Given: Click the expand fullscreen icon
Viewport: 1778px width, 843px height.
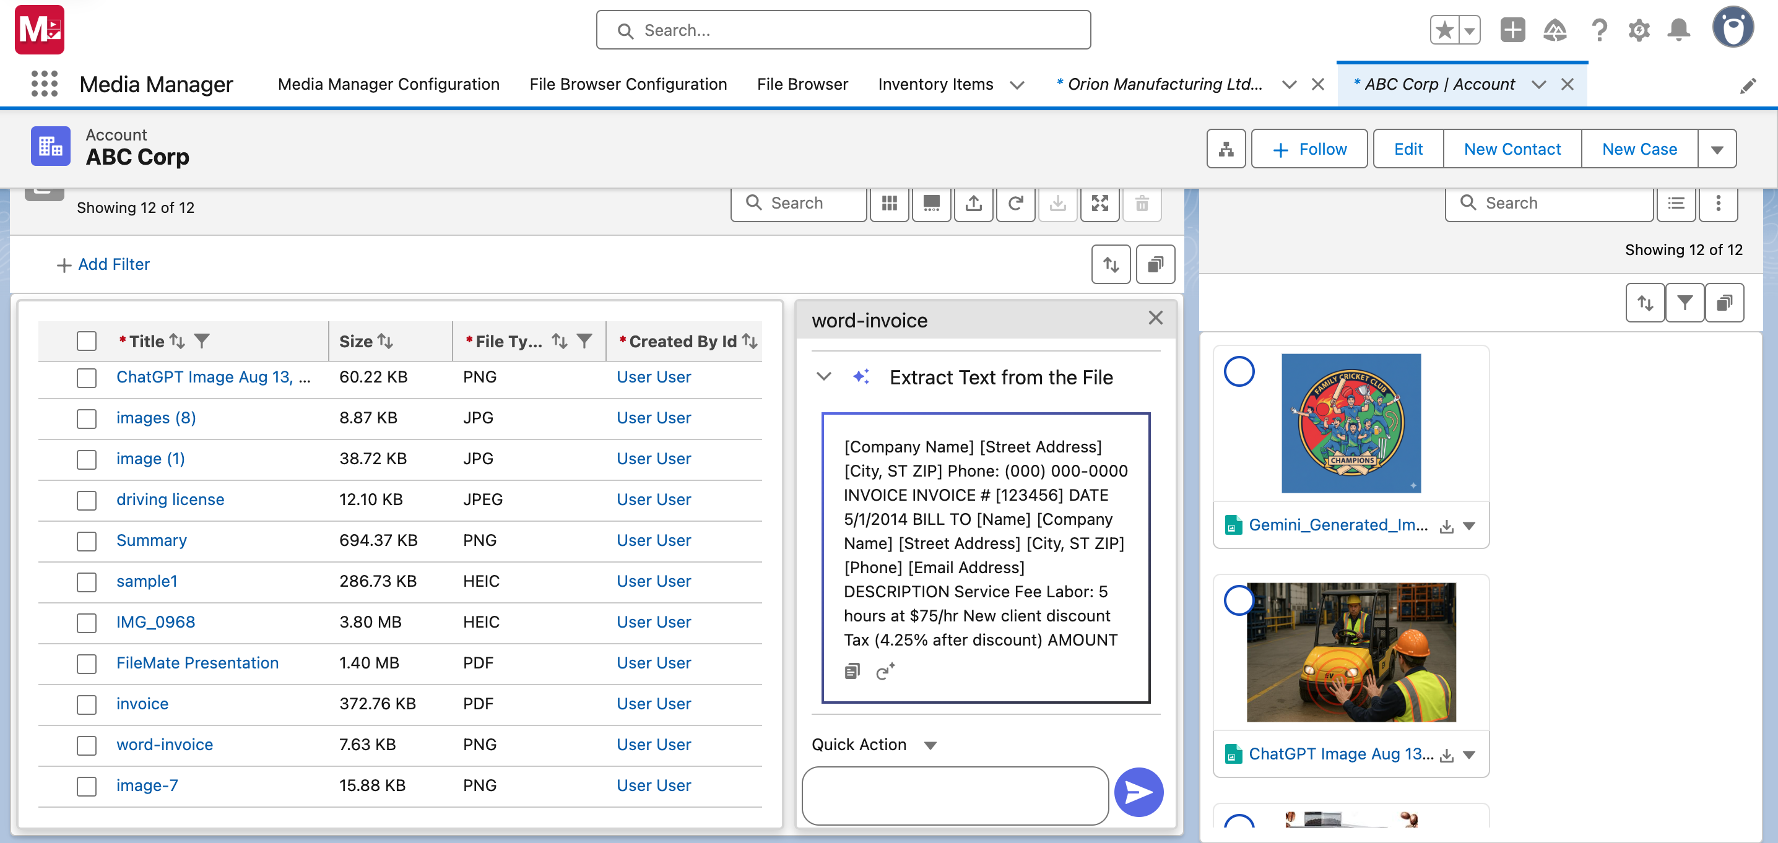Looking at the screenshot, I should point(1099,203).
